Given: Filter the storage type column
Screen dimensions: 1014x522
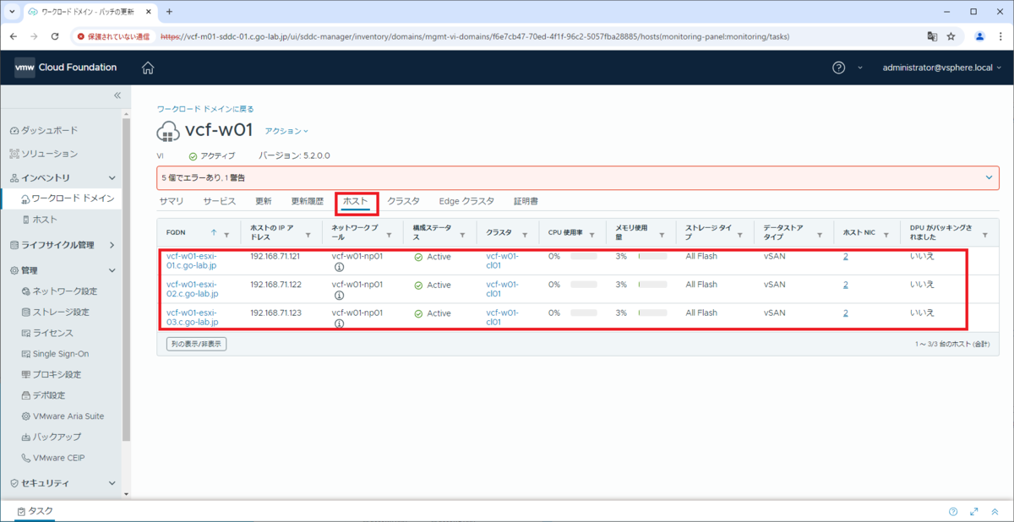Looking at the screenshot, I should tap(739, 236).
